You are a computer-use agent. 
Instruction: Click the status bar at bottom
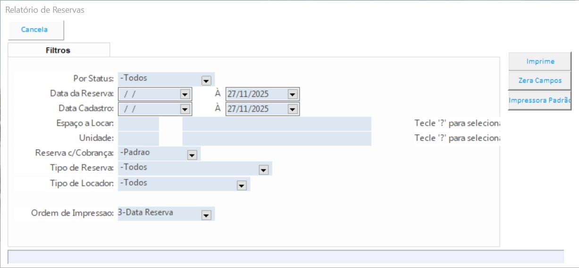[285, 257]
